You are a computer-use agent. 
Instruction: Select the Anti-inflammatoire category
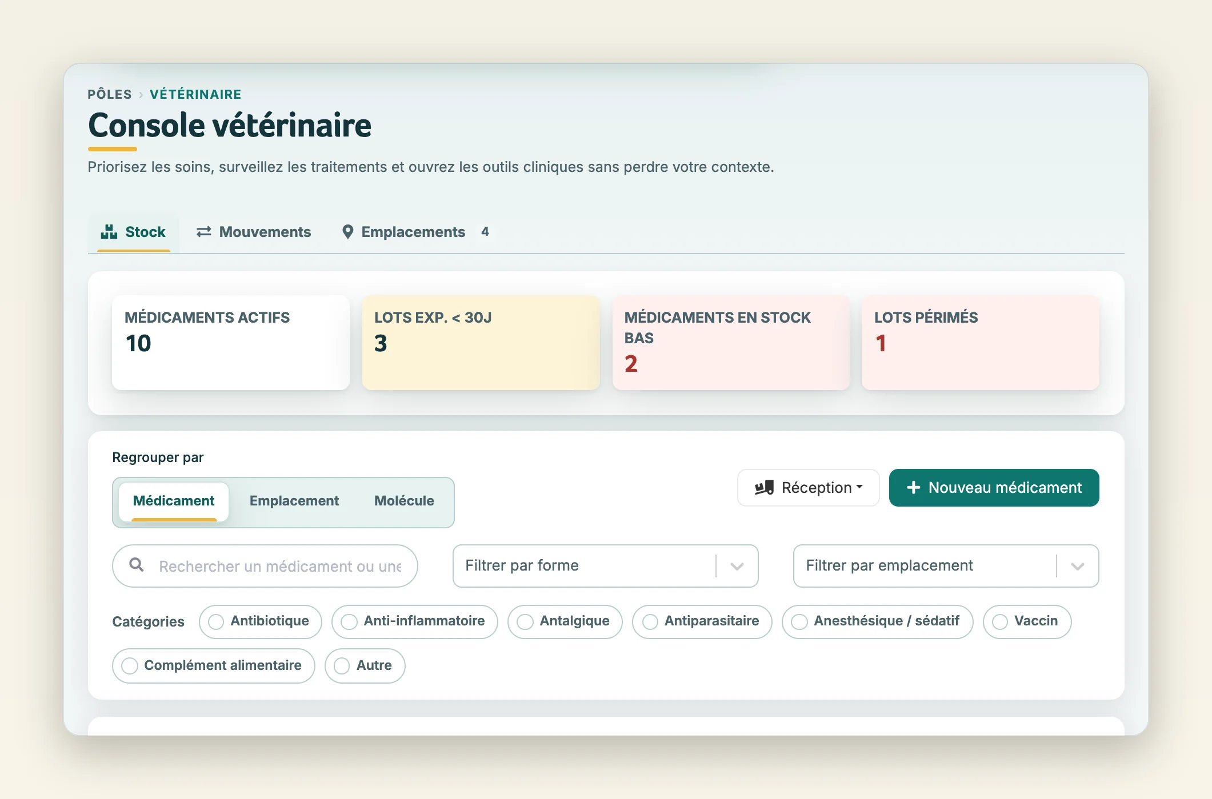tap(415, 621)
